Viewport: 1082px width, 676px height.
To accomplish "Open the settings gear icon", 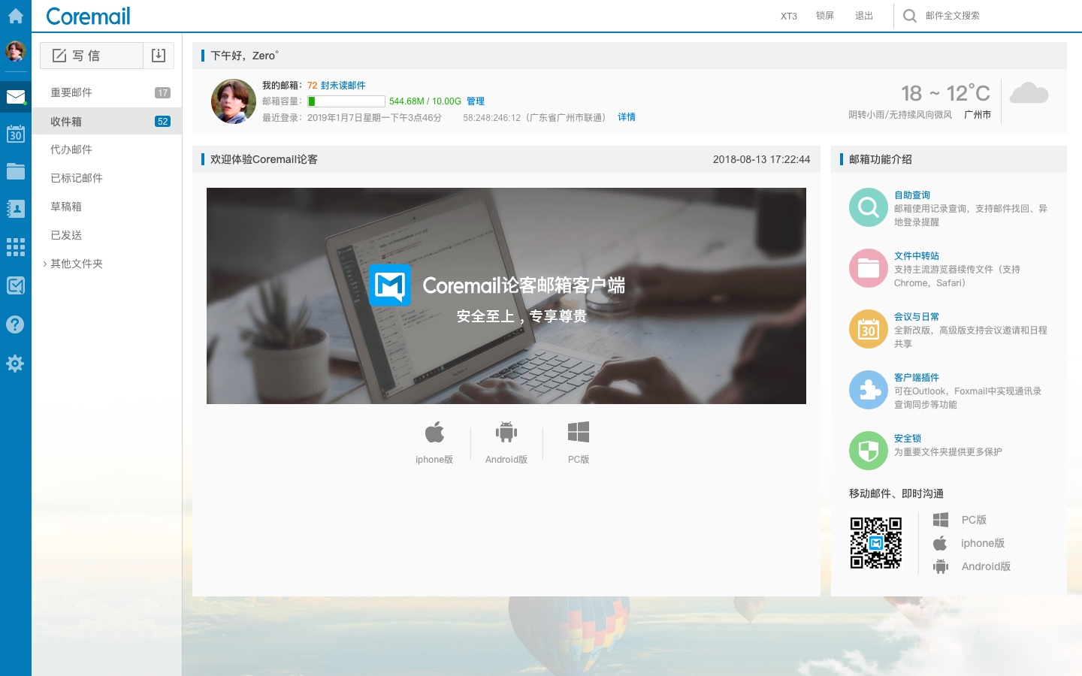I will 15,364.
